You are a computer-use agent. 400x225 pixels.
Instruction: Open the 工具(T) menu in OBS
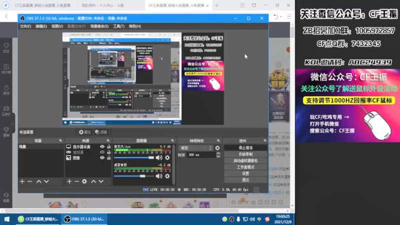coord(118,26)
